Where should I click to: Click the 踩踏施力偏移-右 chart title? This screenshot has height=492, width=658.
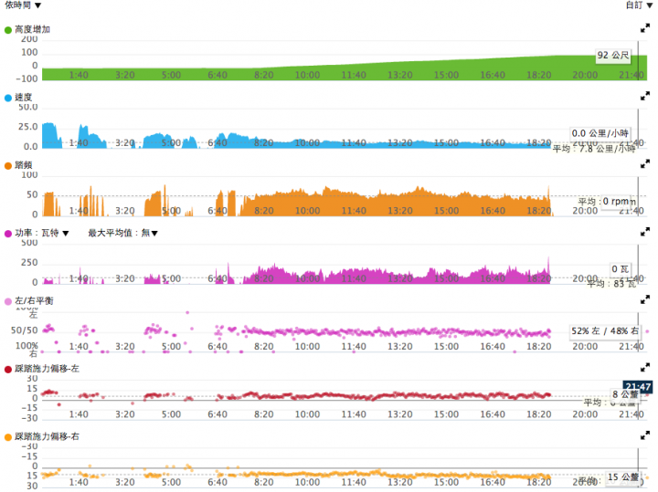point(47,436)
